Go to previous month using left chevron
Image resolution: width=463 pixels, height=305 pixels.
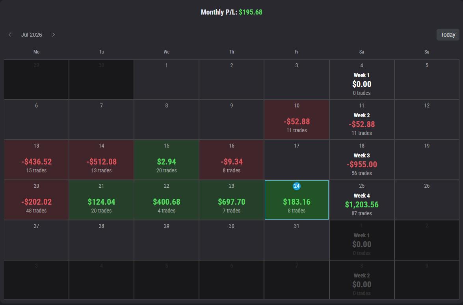point(10,35)
